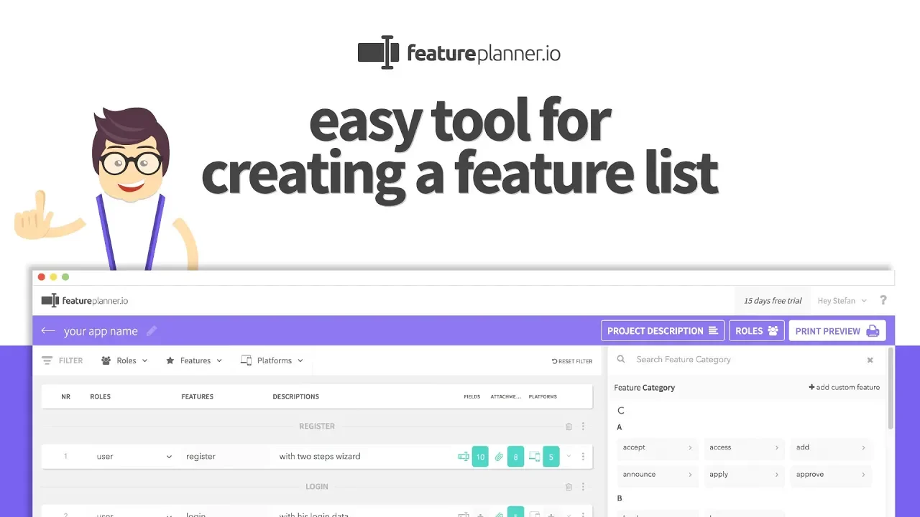
Task: Click the yellow minimize dot of app window
Action: (53, 277)
